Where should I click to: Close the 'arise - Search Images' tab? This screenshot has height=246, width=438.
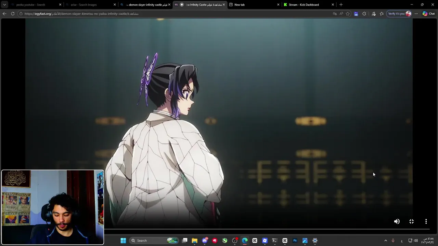(x=115, y=5)
